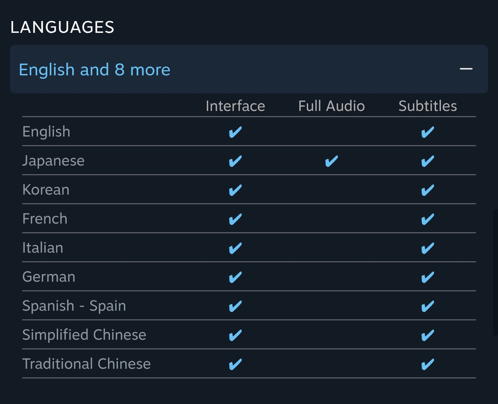Click the Subtitles column header
The height and width of the screenshot is (404, 498).
pos(427,106)
